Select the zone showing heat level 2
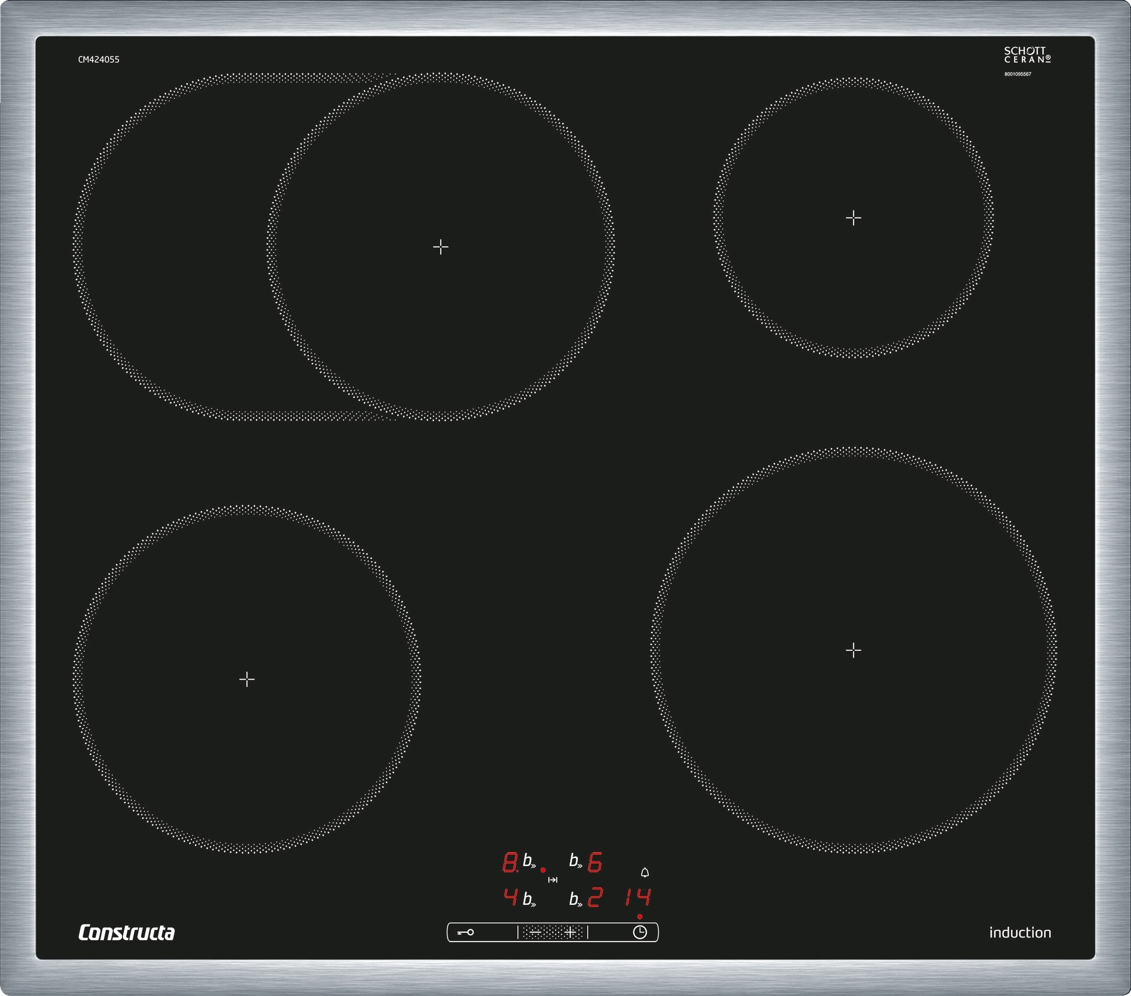 point(595,897)
